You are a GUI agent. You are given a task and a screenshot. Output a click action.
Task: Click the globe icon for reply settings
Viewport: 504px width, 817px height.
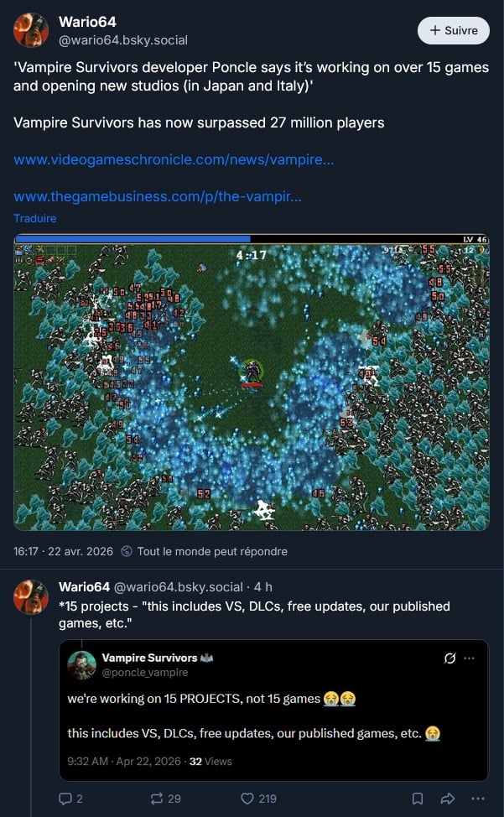(127, 551)
